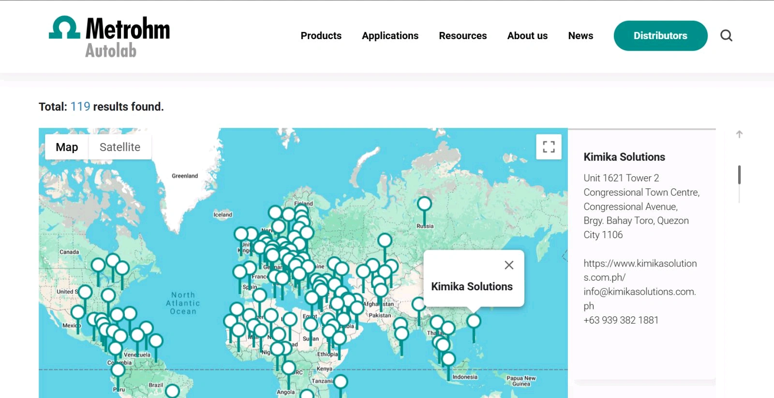Viewport: 774px width, 398px height.
Task: Click the scroll-to-top arrow icon
Action: click(739, 134)
